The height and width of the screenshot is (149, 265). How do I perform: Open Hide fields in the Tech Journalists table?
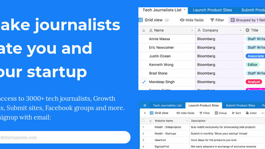tap(192, 20)
